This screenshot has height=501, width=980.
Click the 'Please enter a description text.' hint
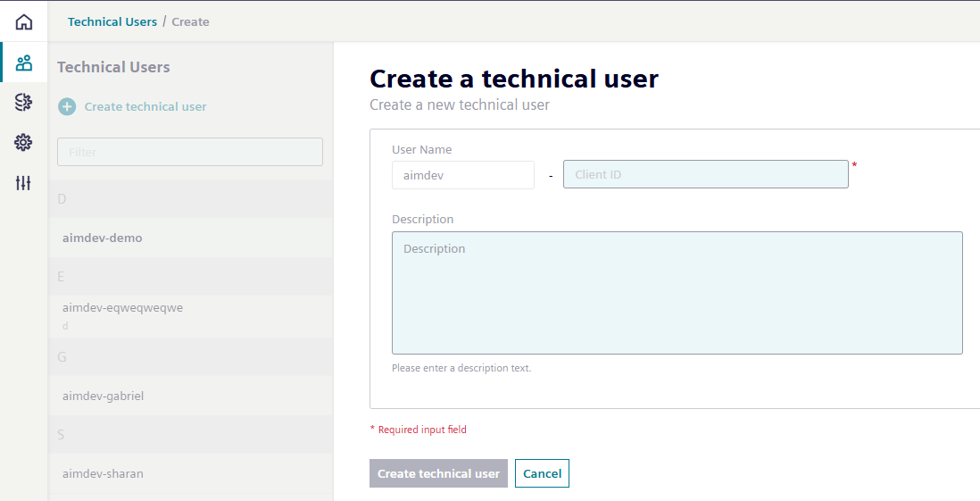(461, 369)
